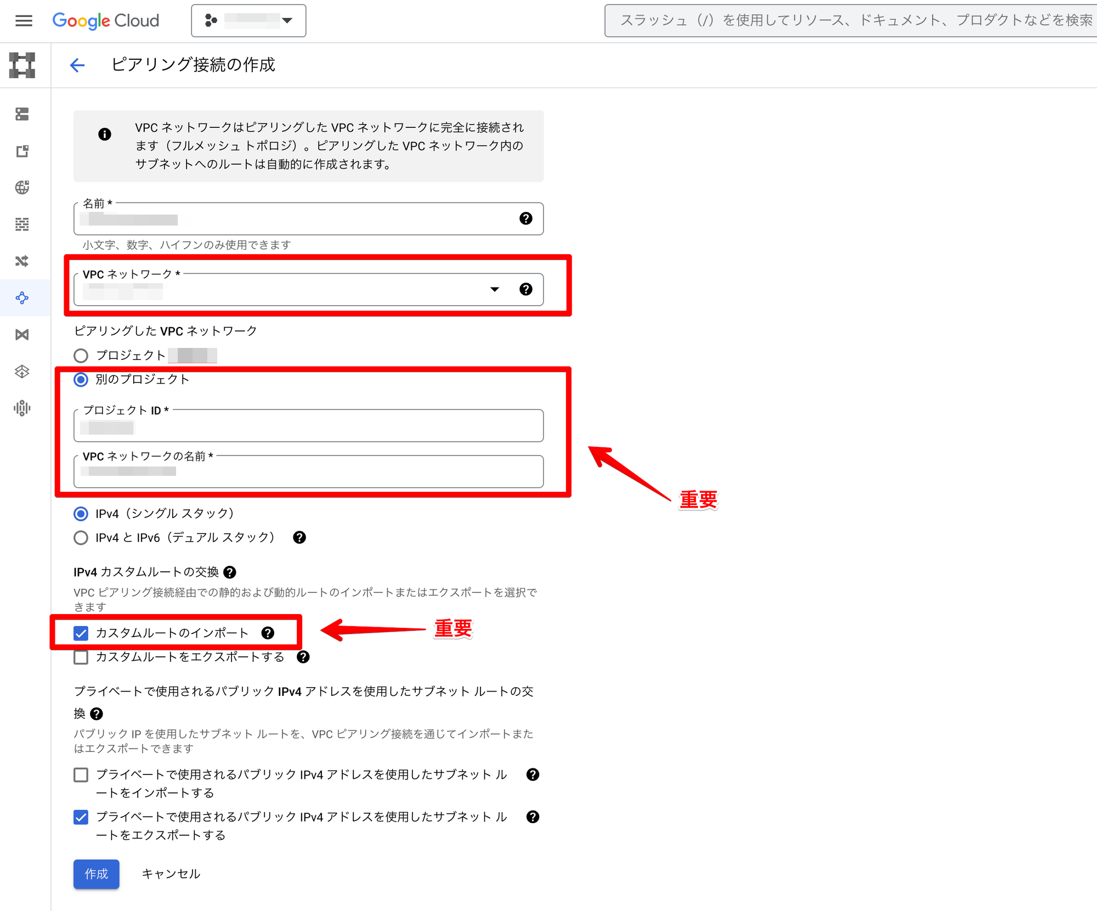
Task: Open the VPC network icon at sidebar top
Action: tap(22, 65)
